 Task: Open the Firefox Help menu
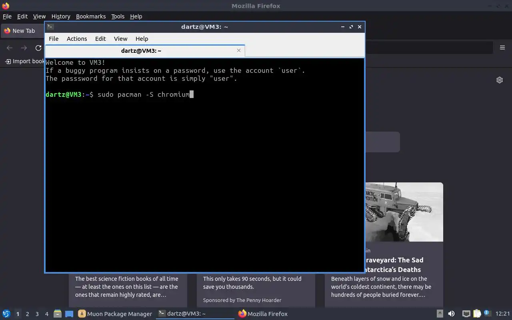(x=136, y=16)
